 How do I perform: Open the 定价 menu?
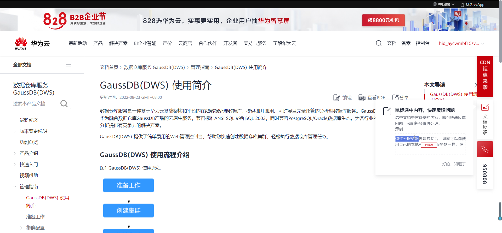click(167, 43)
